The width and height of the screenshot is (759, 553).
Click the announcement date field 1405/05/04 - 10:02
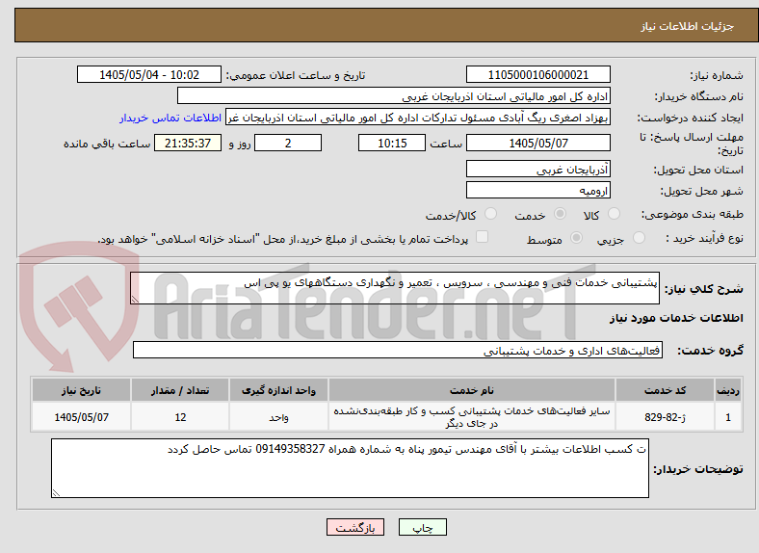coord(149,74)
